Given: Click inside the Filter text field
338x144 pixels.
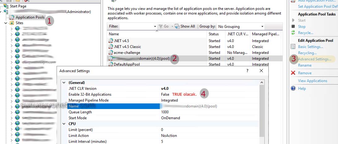Looking at the screenshot, I should [x=136, y=26].
